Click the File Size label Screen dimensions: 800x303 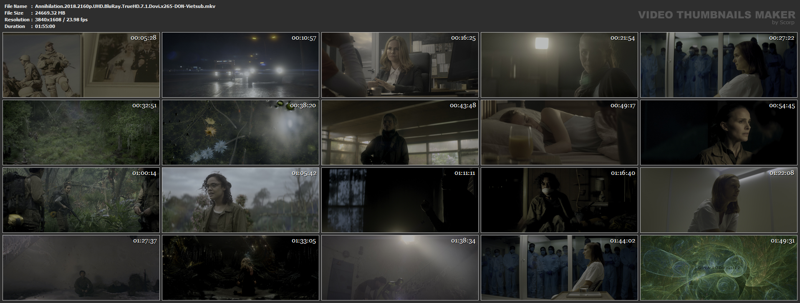(x=14, y=13)
